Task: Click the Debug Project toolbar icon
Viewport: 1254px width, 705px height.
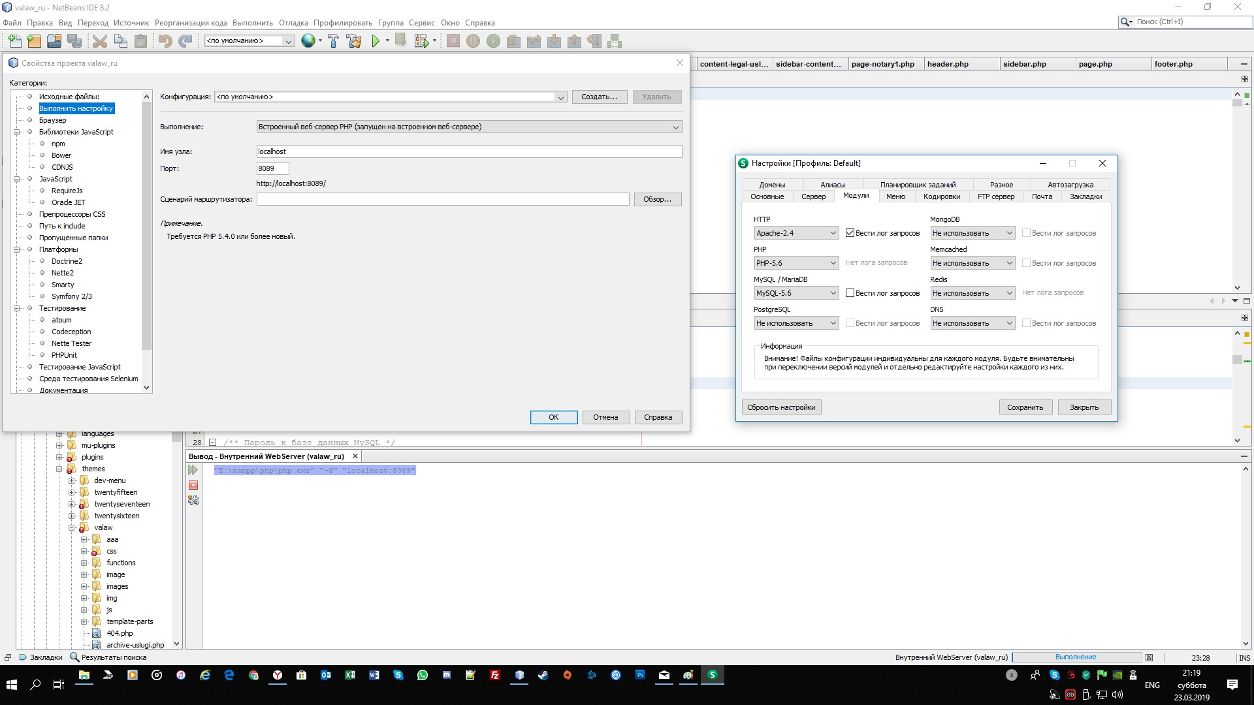Action: tap(401, 41)
